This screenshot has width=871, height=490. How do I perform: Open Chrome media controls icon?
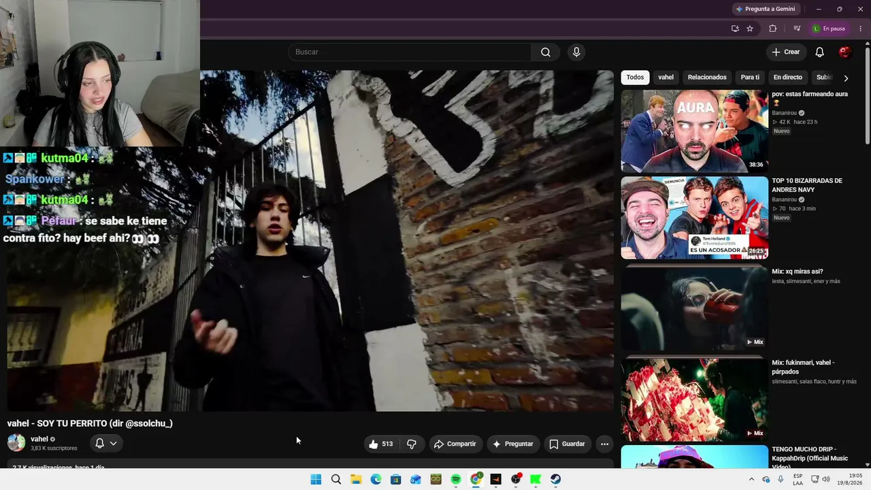[x=797, y=29]
